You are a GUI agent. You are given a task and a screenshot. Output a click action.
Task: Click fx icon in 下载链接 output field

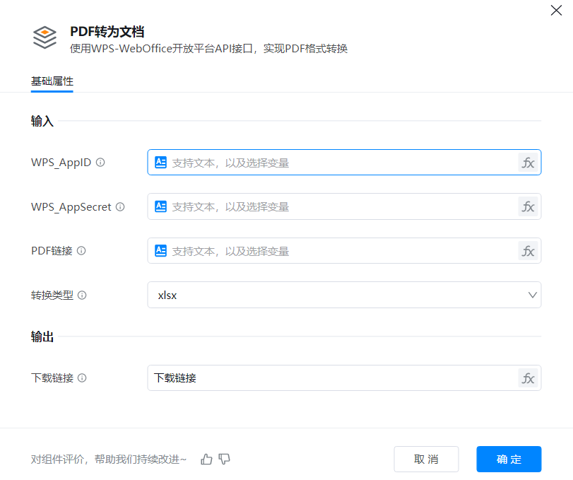[528, 378]
